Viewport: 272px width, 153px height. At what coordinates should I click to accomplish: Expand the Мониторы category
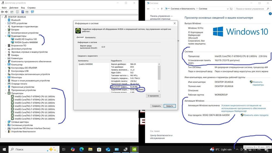pos(5,77)
